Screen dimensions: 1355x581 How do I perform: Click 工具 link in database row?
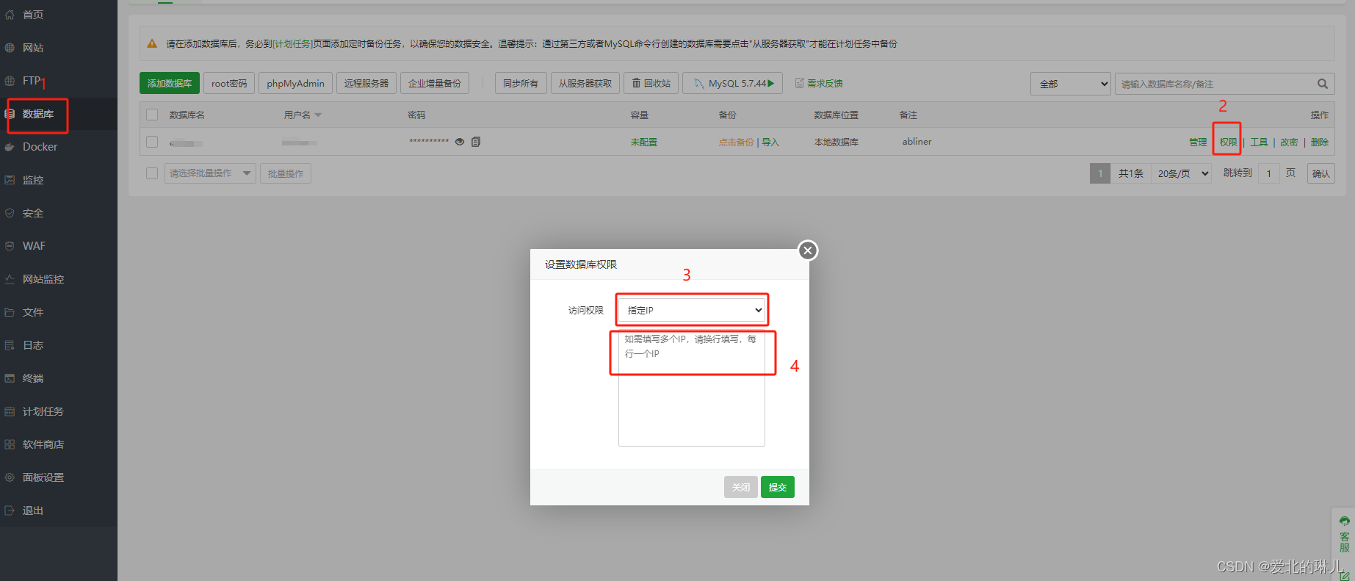pos(1259,142)
